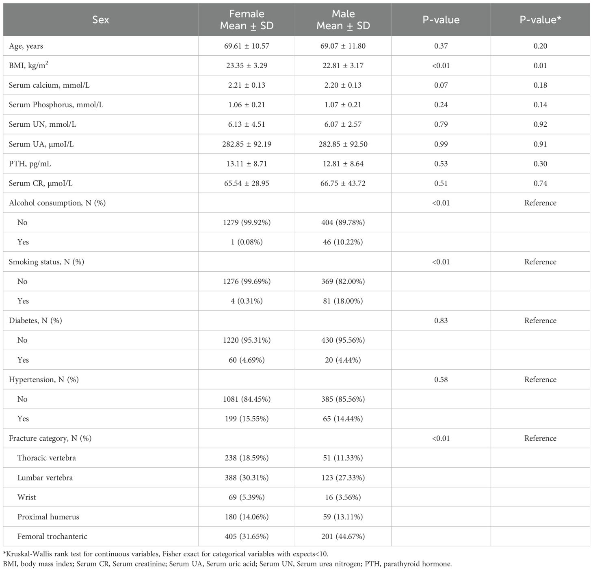Click male Serum UN value 6.07 ± 2.57
This screenshot has height=571, width=593.
coord(343,124)
